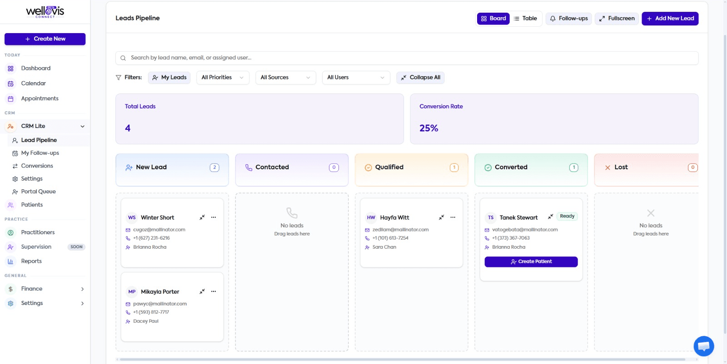Open Follow-ups view
727x364 pixels.
click(x=568, y=19)
